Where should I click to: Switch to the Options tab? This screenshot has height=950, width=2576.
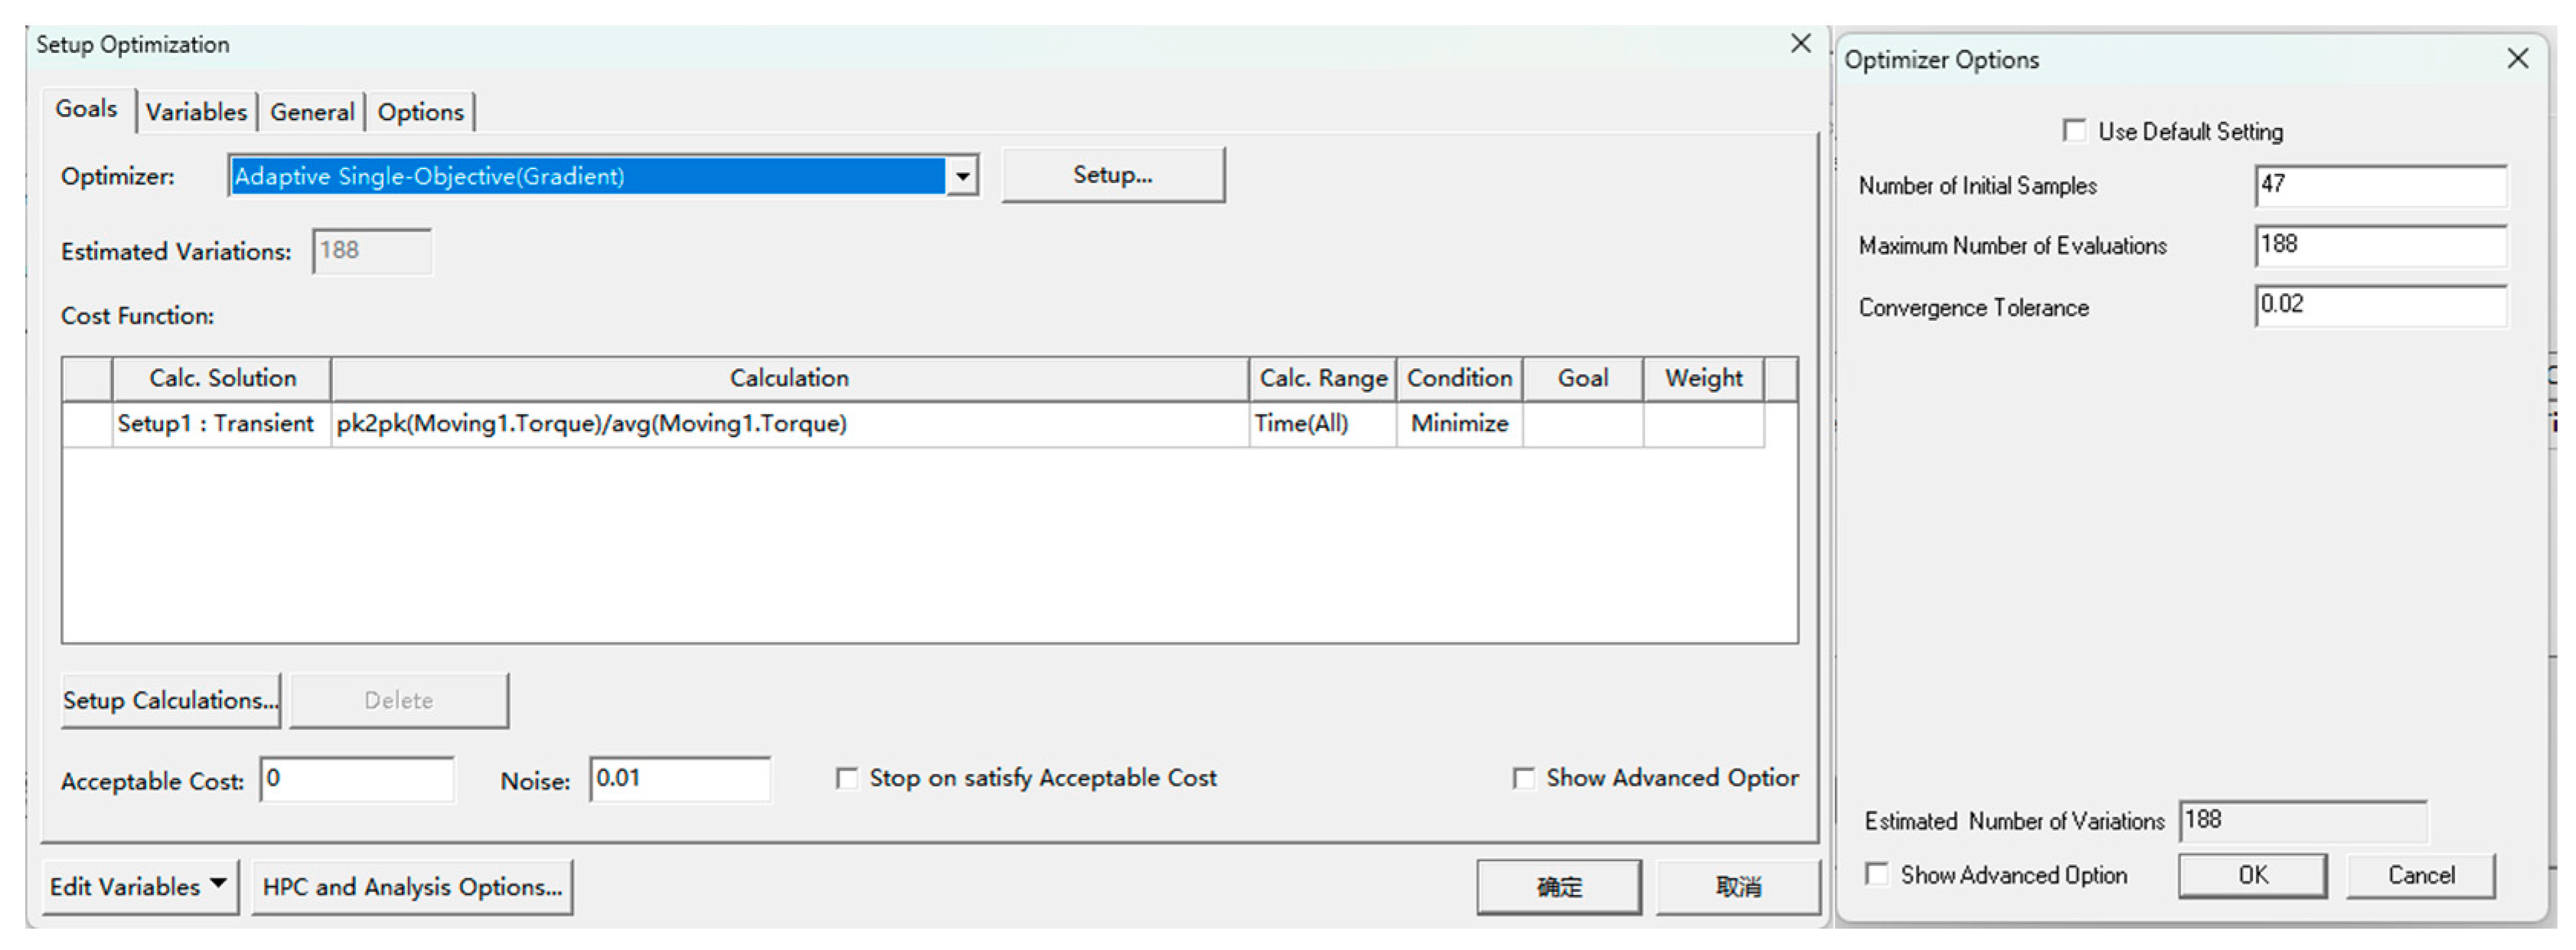(x=420, y=112)
